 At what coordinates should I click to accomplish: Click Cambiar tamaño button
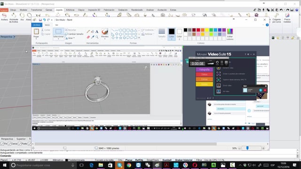click(74, 34)
